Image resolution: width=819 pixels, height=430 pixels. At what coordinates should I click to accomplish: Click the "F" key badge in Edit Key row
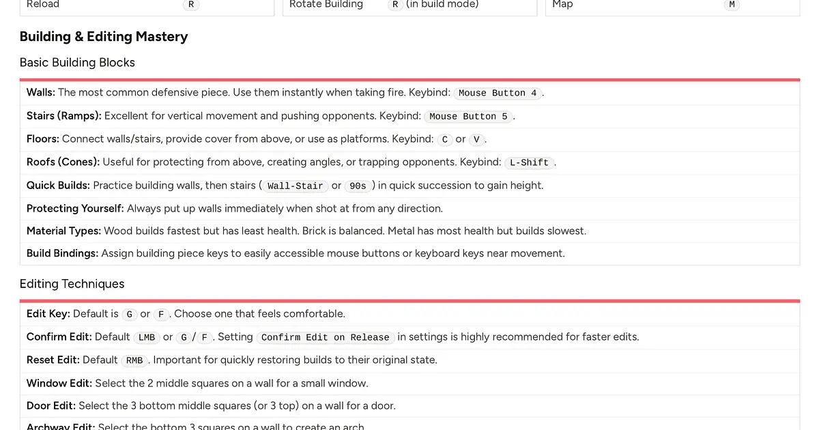tap(162, 314)
